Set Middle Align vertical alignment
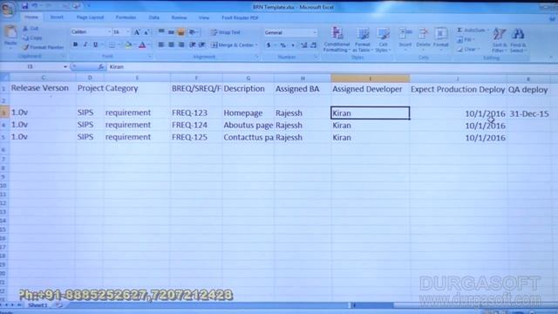 [x=171, y=32]
